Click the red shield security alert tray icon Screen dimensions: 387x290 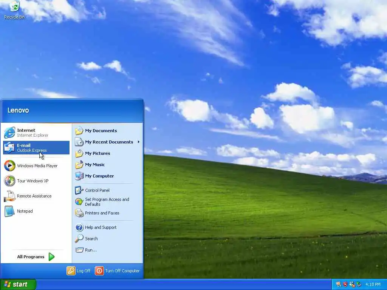pyautogui.click(x=345, y=284)
